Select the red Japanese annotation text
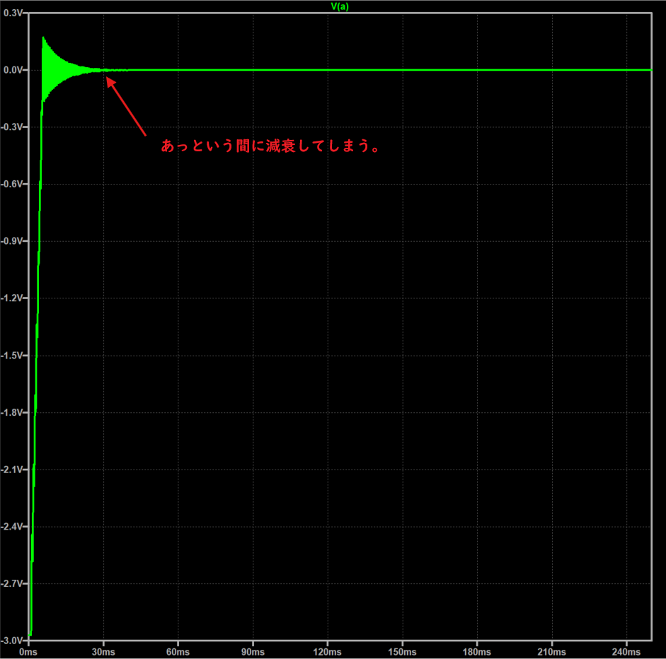Viewport: 666px width, 659px height. [274, 146]
